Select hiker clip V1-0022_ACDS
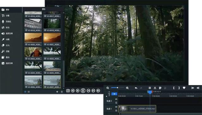 (33, 54)
